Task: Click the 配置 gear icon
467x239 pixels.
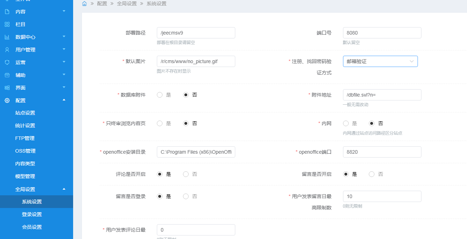Action: point(7,100)
